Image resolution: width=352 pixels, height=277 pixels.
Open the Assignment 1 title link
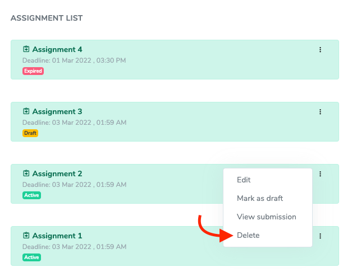click(x=57, y=236)
